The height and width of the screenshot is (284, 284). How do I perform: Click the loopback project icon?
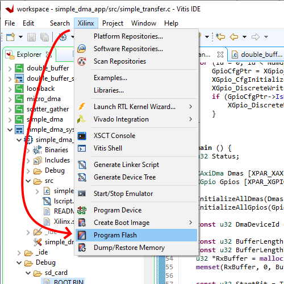coord(19,89)
